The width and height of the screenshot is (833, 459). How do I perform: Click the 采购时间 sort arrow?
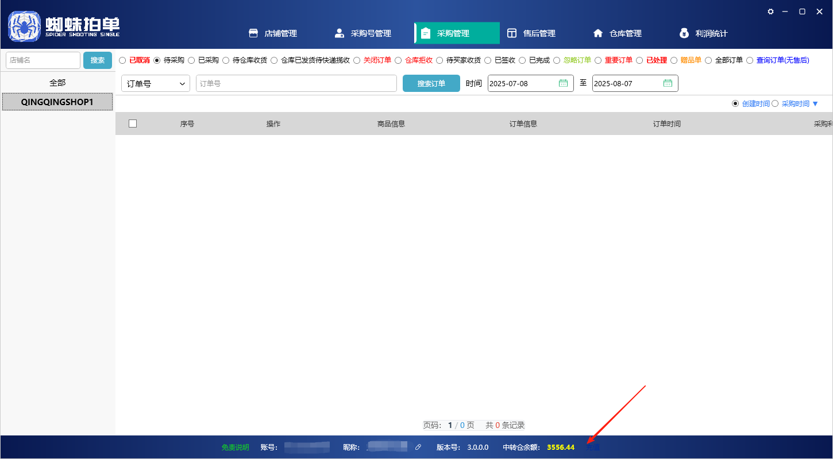click(815, 103)
